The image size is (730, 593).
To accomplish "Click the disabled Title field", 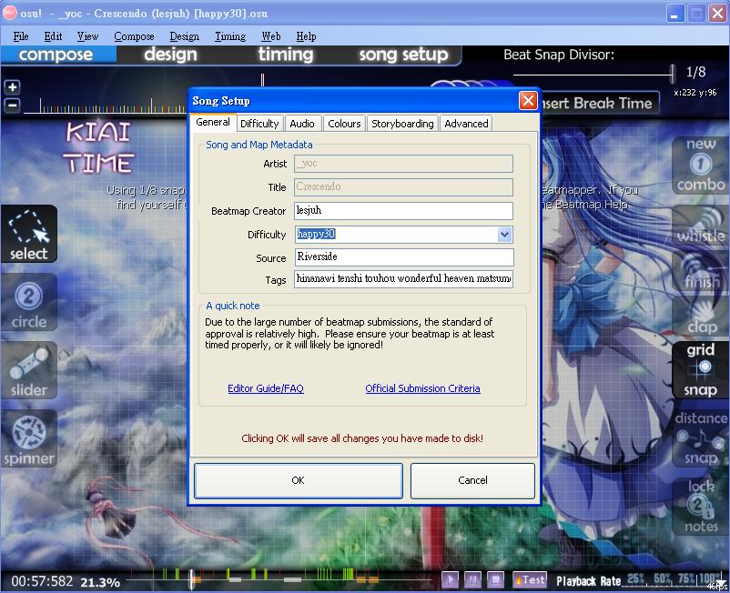I will (x=403, y=187).
